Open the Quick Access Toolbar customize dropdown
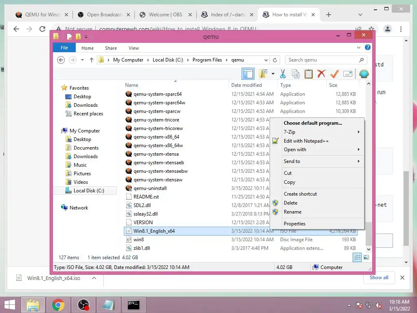 point(86,37)
